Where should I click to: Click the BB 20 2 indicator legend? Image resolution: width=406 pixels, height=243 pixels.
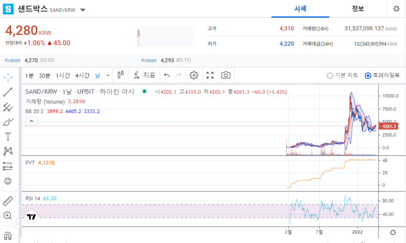click(35, 111)
